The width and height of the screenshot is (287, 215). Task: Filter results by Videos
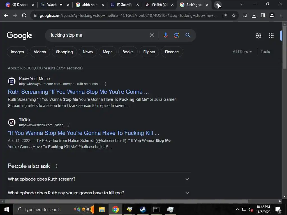click(40, 52)
